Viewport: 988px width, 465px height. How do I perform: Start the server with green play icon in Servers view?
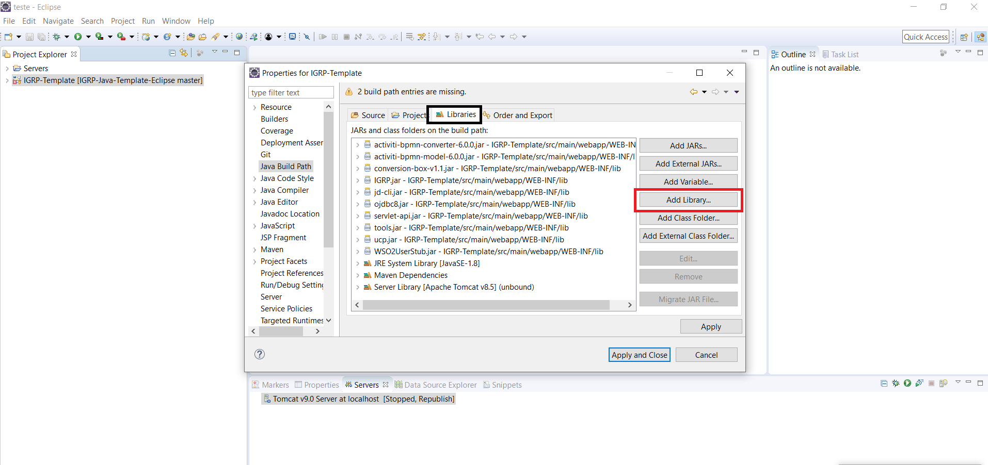pos(907,383)
